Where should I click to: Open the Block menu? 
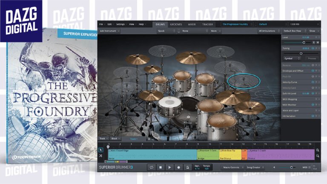pos(115,138)
